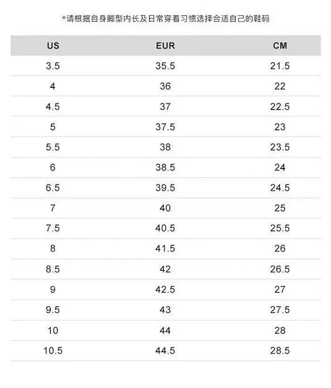331x388 pixels.
Task: Click the EUR column header
Action: 165,46
